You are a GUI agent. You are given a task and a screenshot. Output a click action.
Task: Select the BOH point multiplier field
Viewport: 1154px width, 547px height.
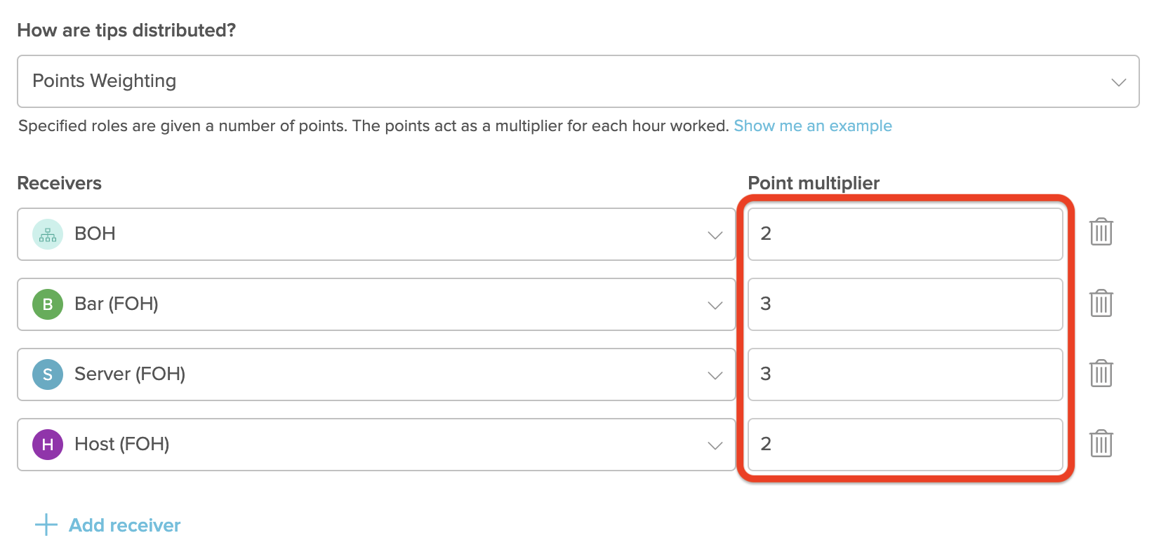point(904,234)
